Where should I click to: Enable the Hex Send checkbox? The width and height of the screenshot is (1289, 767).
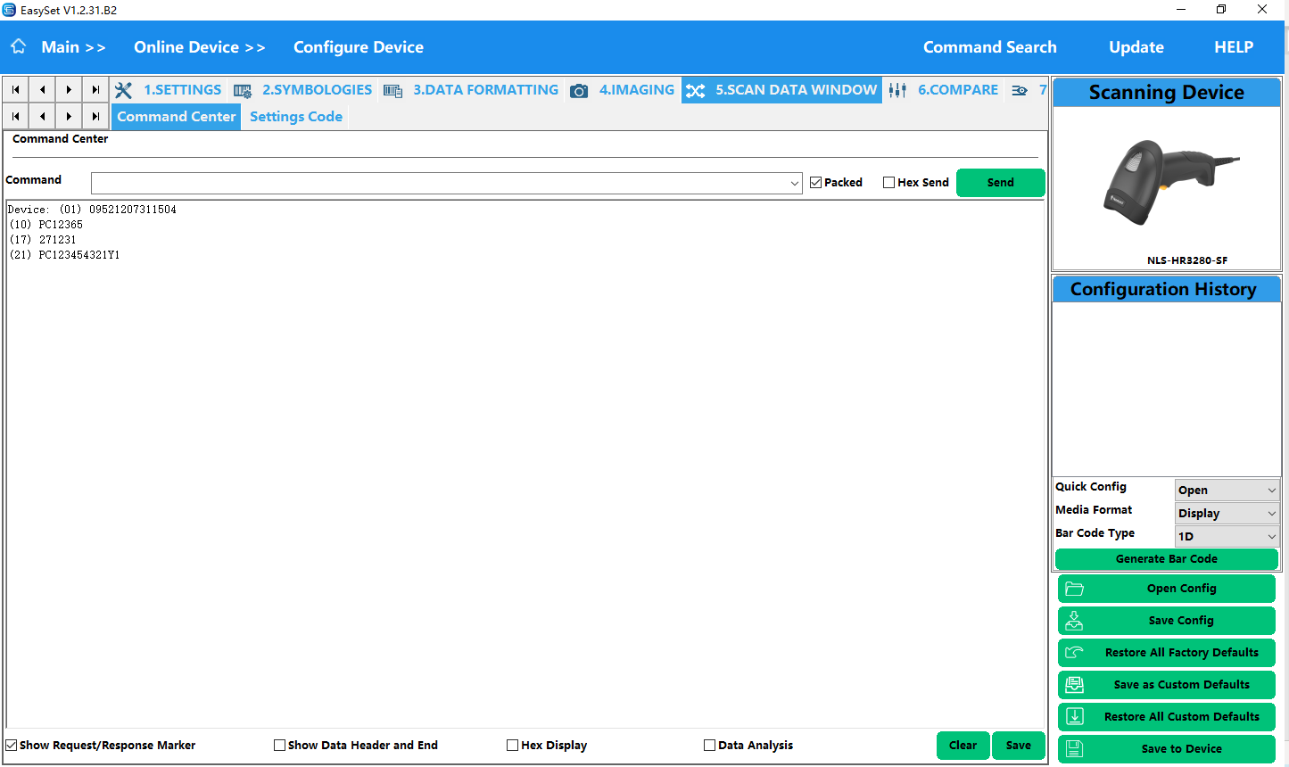888,183
